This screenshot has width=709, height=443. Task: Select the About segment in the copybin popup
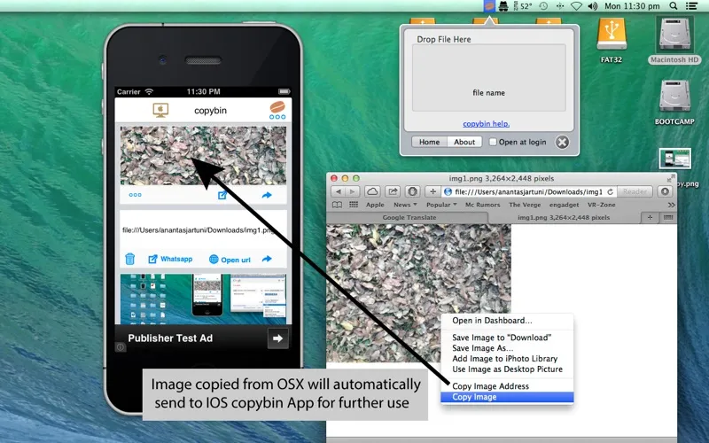click(x=464, y=142)
